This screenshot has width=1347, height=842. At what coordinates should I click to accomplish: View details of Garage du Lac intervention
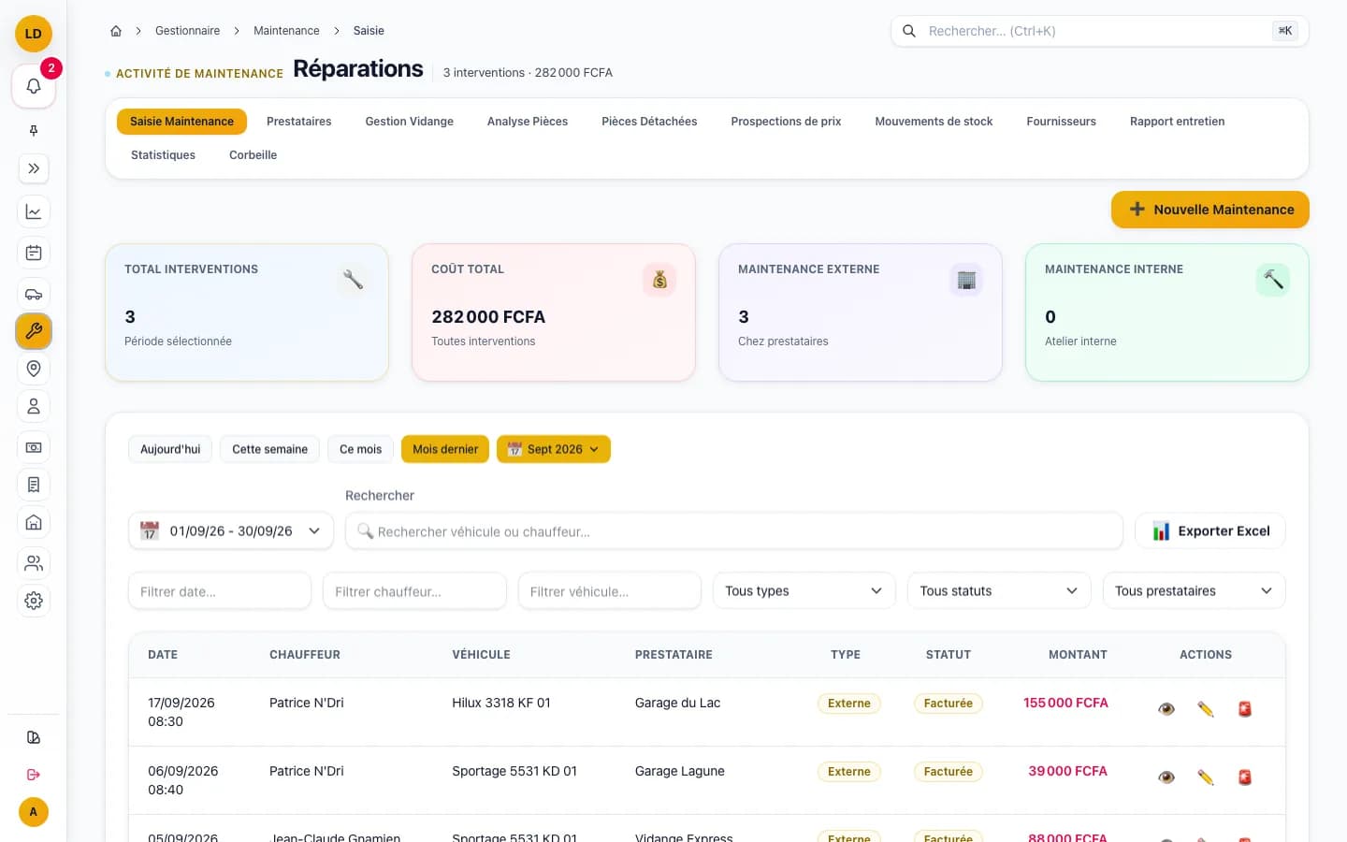(x=1166, y=709)
